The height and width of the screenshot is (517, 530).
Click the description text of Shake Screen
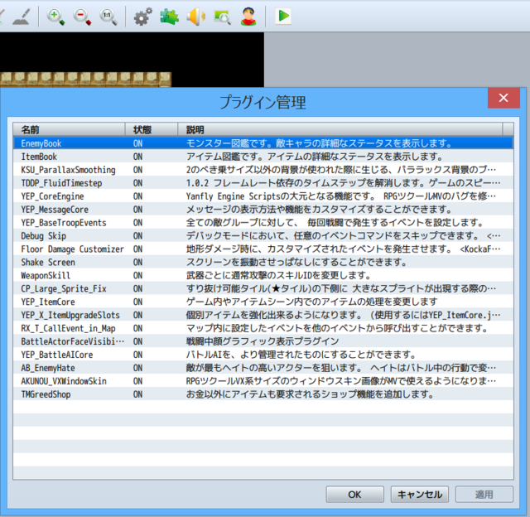click(x=296, y=262)
